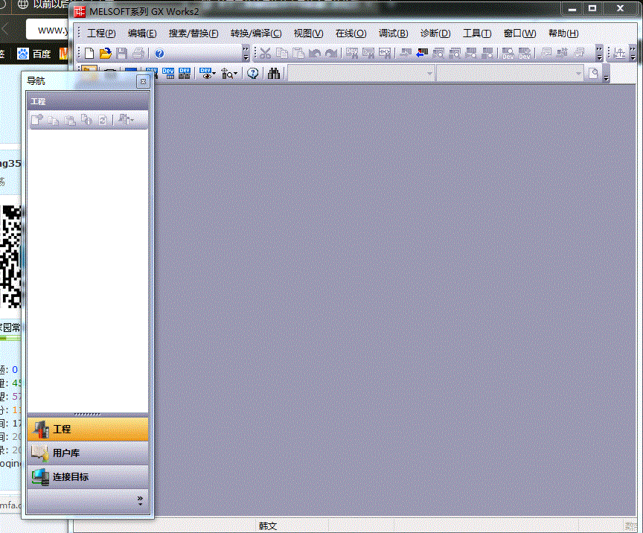Switch to 用户库 navigation view
The width and height of the screenshot is (643, 533).
(x=88, y=453)
